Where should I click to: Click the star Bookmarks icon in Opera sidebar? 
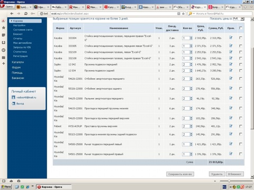[4, 27]
